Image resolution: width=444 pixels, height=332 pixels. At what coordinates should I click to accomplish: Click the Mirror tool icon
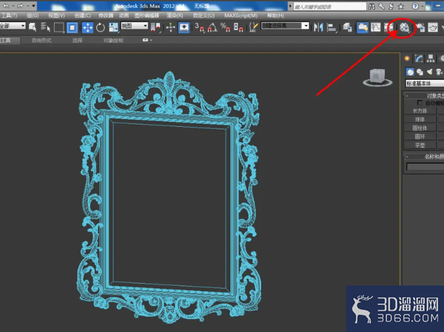tap(319, 27)
